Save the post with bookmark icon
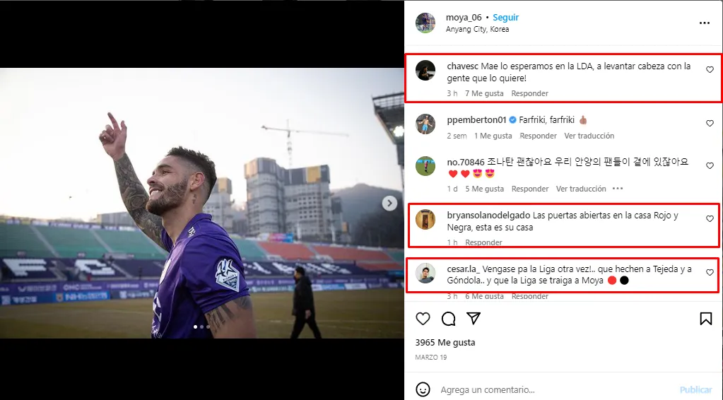This screenshot has width=723, height=400. coord(705,319)
